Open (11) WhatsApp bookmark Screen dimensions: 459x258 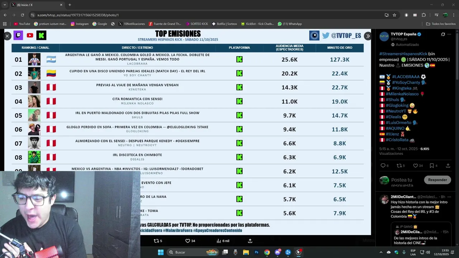click(x=290, y=24)
